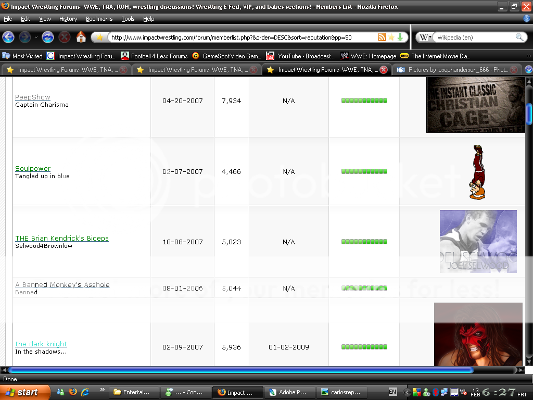Expand hidden quick launch icons chevron
Screen dimensions: 533x400
102,390
